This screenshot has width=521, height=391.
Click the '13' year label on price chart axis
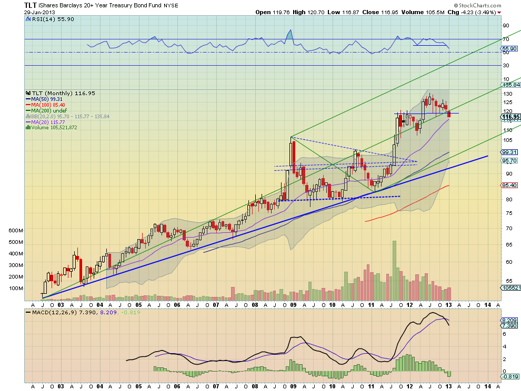click(x=448, y=305)
